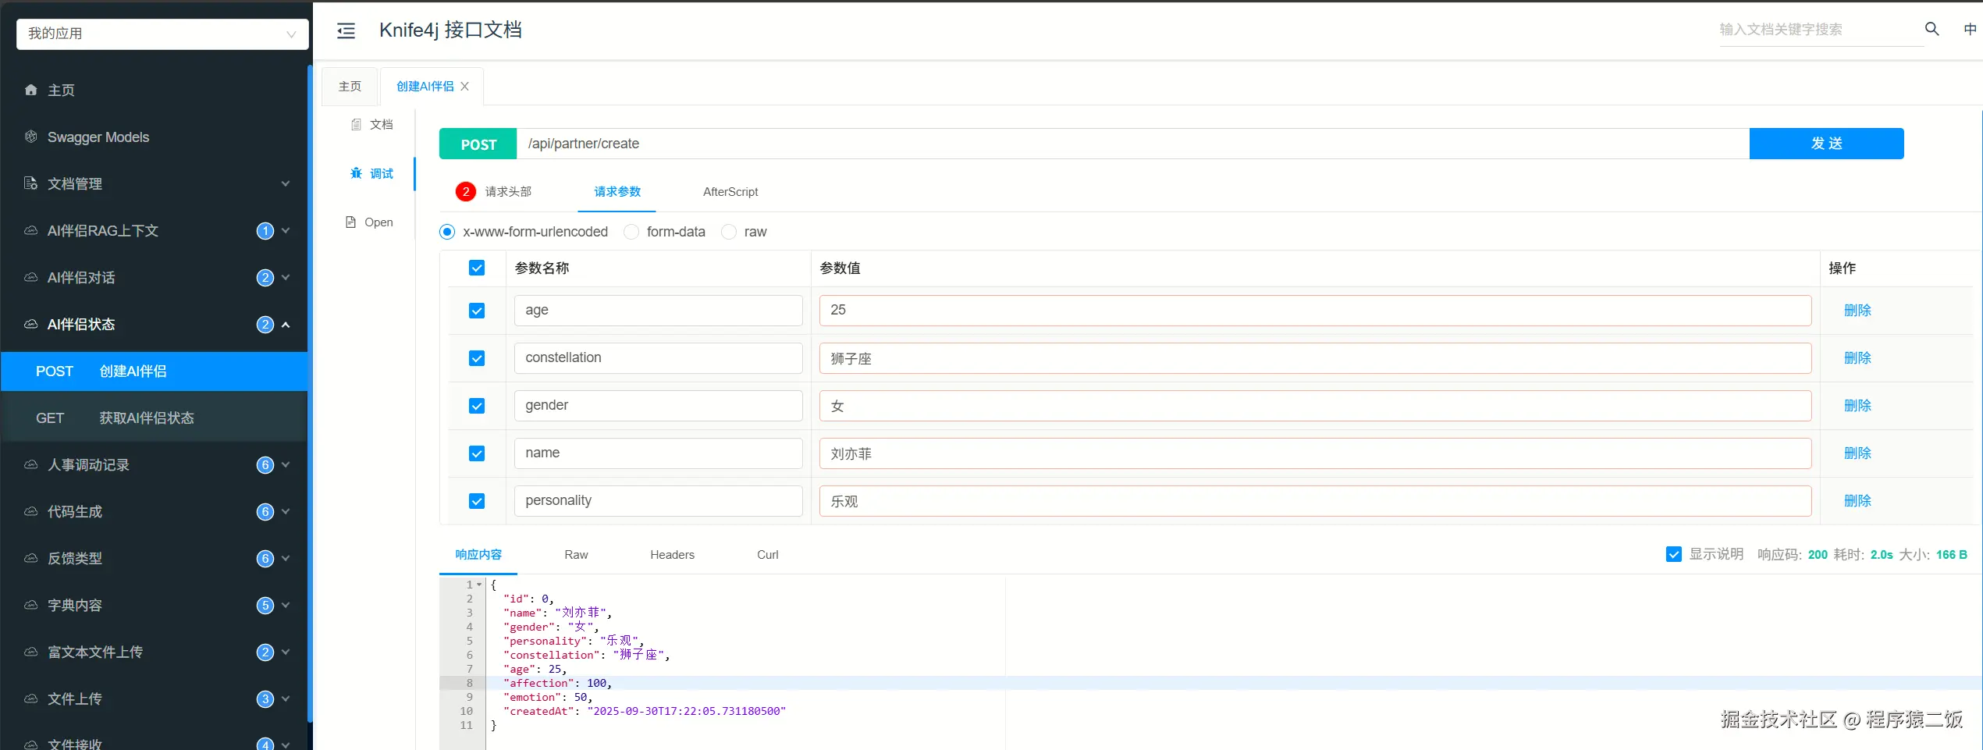Click the cloud icon next to AI伴侣对话
Image resolution: width=1983 pixels, height=750 pixels.
pyautogui.click(x=31, y=277)
